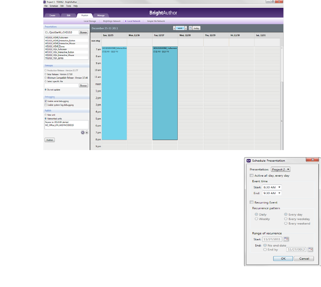This screenshot has width=321, height=287.
Task: Select Every weekday radio
Action: (286, 219)
